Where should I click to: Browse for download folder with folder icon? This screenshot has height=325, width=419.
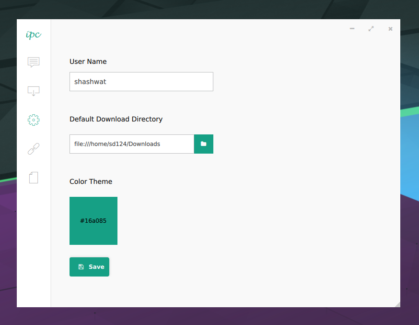(204, 144)
